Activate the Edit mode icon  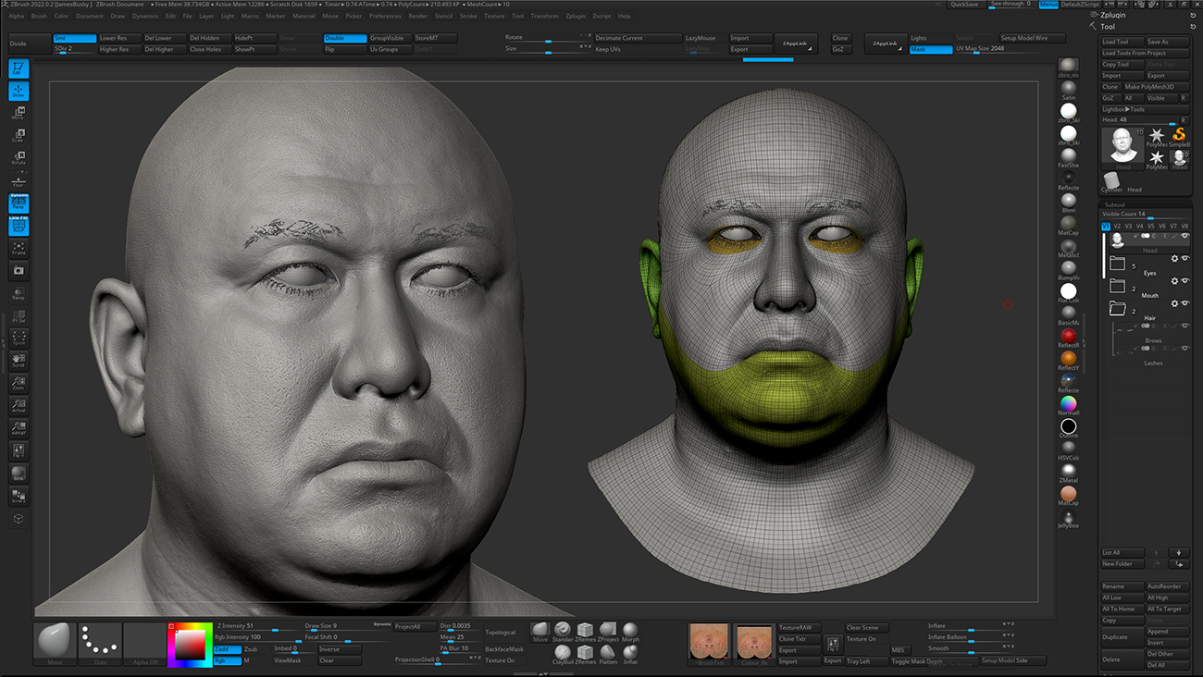pos(19,68)
